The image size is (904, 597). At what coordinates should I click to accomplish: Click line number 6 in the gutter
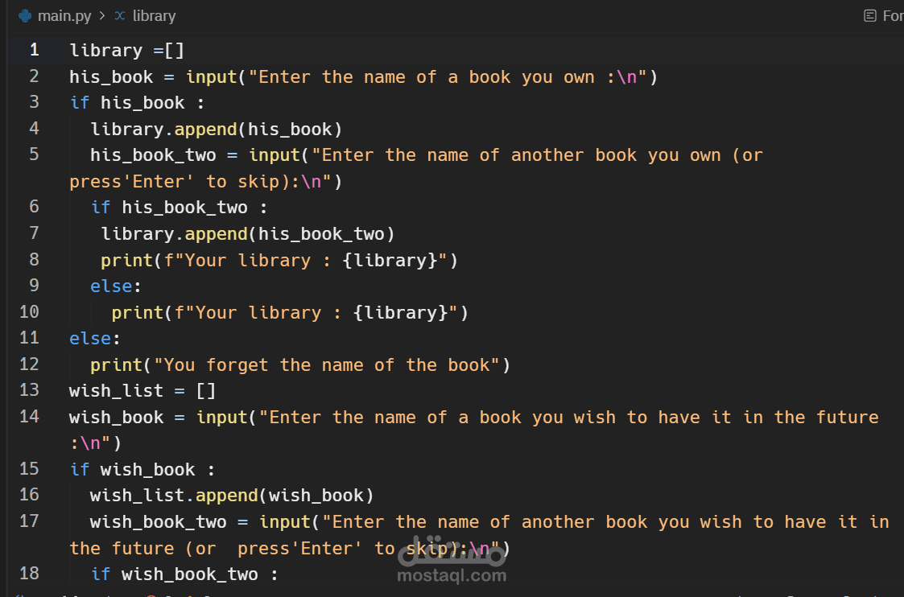click(x=34, y=207)
